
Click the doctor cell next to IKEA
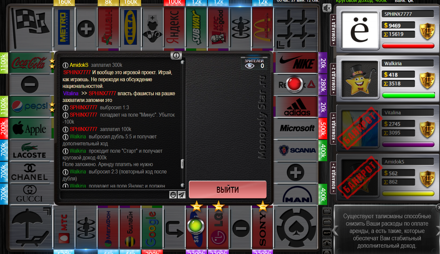152,28
